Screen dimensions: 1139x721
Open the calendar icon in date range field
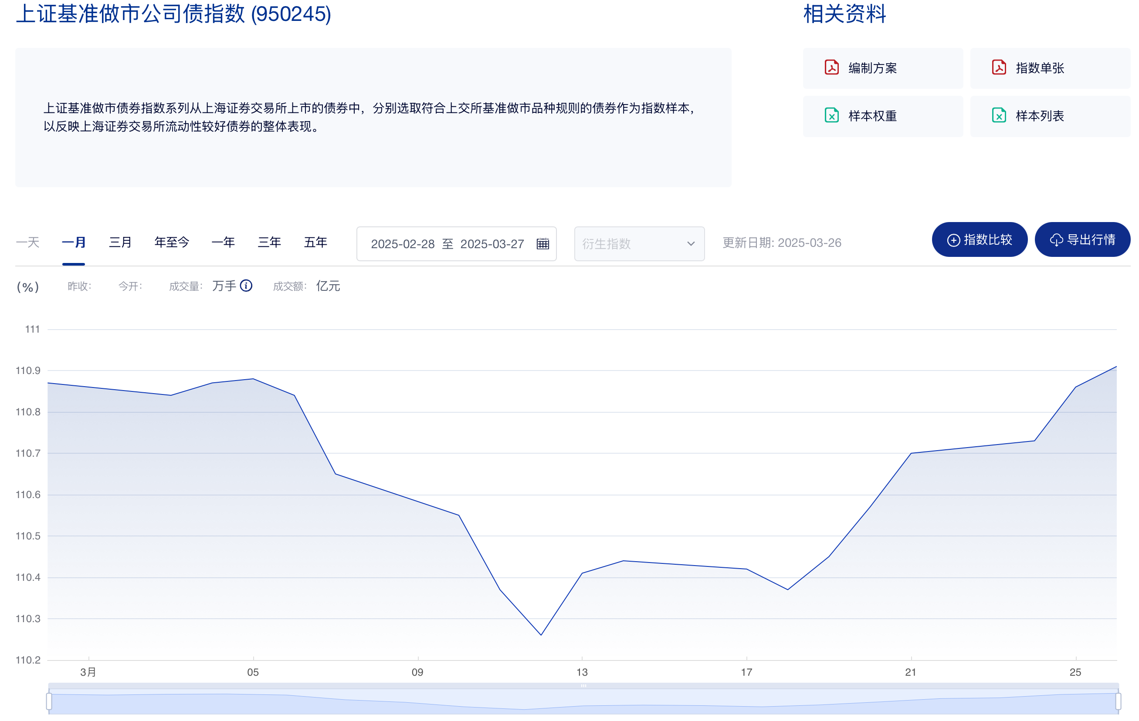(x=542, y=244)
